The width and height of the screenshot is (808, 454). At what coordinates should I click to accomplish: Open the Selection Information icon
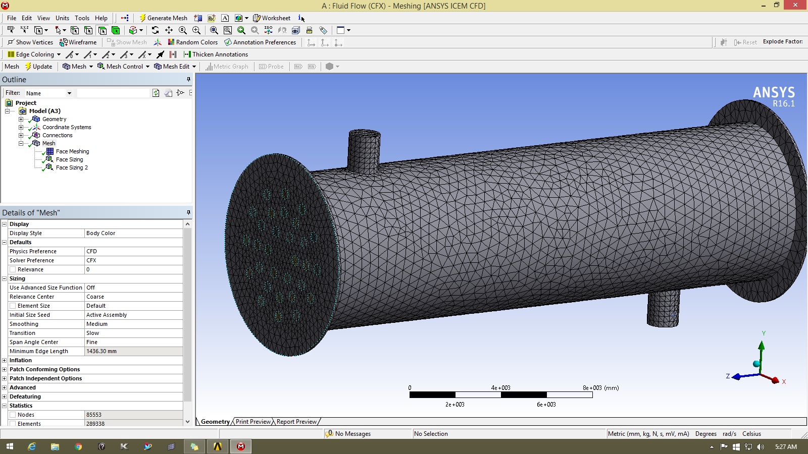coord(301,18)
